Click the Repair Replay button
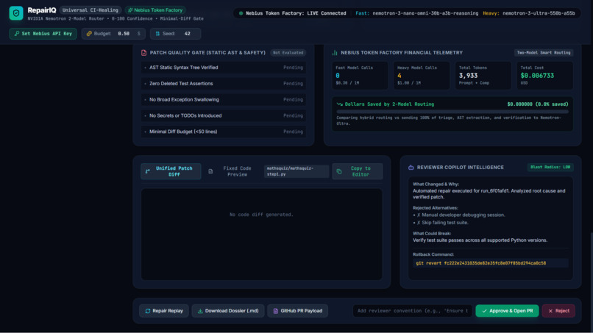This screenshot has height=333, width=593. 164,311
